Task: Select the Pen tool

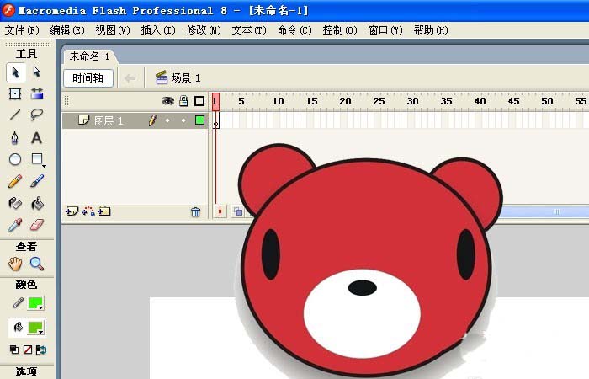Action: [14, 137]
